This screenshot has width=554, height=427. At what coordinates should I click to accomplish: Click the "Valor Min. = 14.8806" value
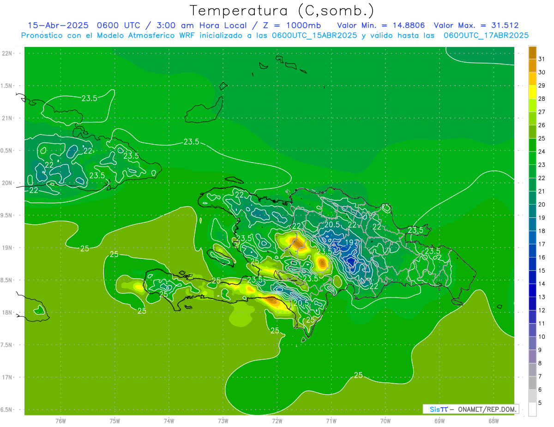tap(381, 25)
